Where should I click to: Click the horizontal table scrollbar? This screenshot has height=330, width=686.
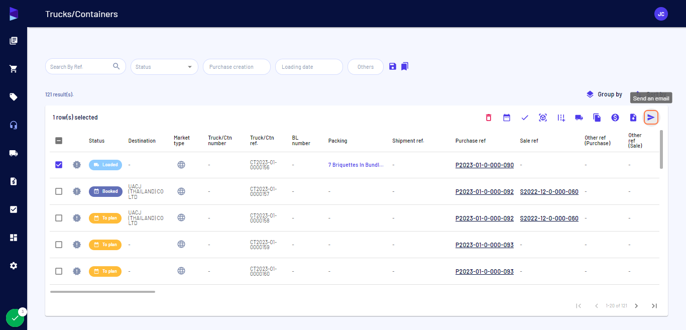coord(102,291)
